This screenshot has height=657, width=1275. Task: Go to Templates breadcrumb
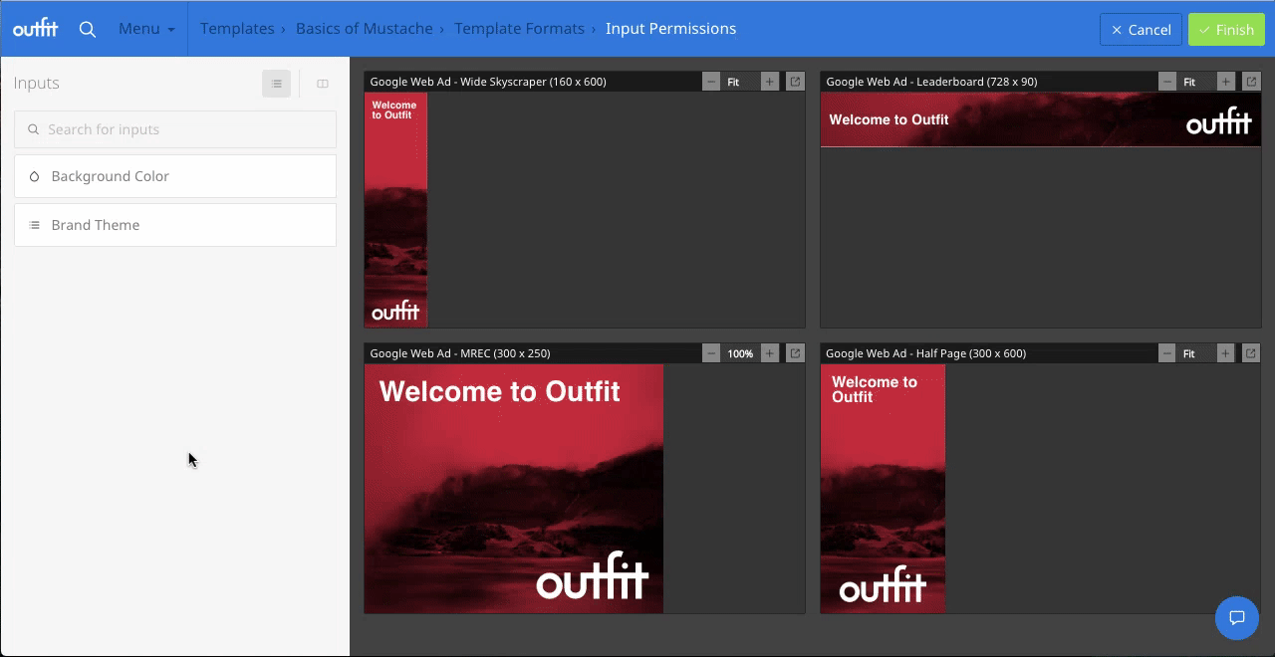point(237,29)
